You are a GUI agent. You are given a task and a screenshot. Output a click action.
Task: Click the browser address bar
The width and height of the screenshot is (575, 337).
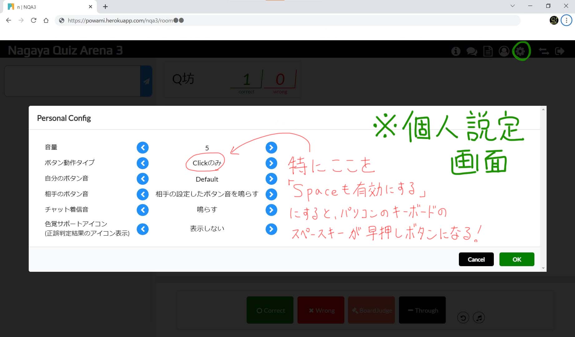(x=281, y=21)
